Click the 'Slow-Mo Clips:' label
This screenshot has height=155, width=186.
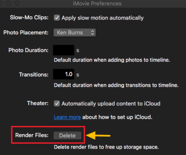(29, 17)
